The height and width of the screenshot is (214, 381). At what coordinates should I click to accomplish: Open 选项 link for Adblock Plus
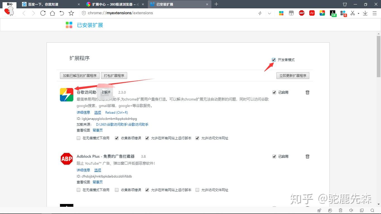click(x=98, y=170)
